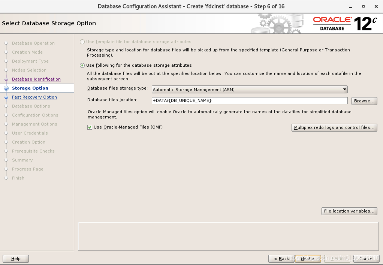The width and height of the screenshot is (383, 265).
Task: Click Finish step label in sidebar
Action: [x=18, y=178]
